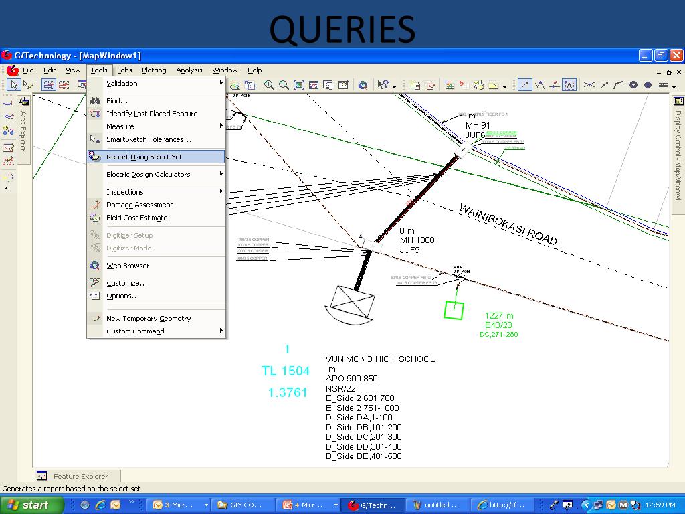Open the Plotting menu
The image size is (685, 514).
(x=154, y=70)
